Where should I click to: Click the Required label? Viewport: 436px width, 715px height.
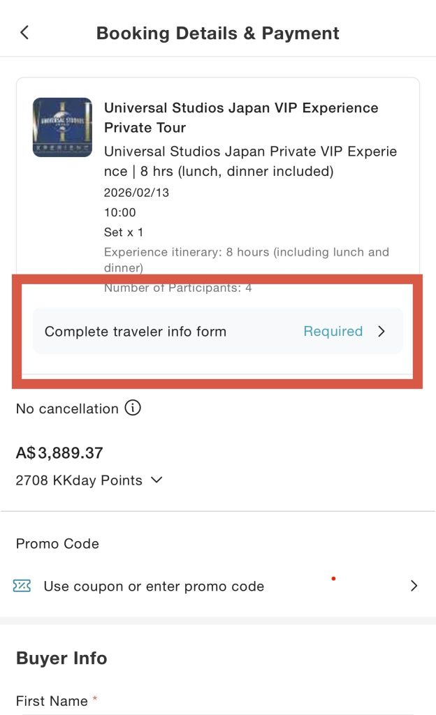pos(333,331)
